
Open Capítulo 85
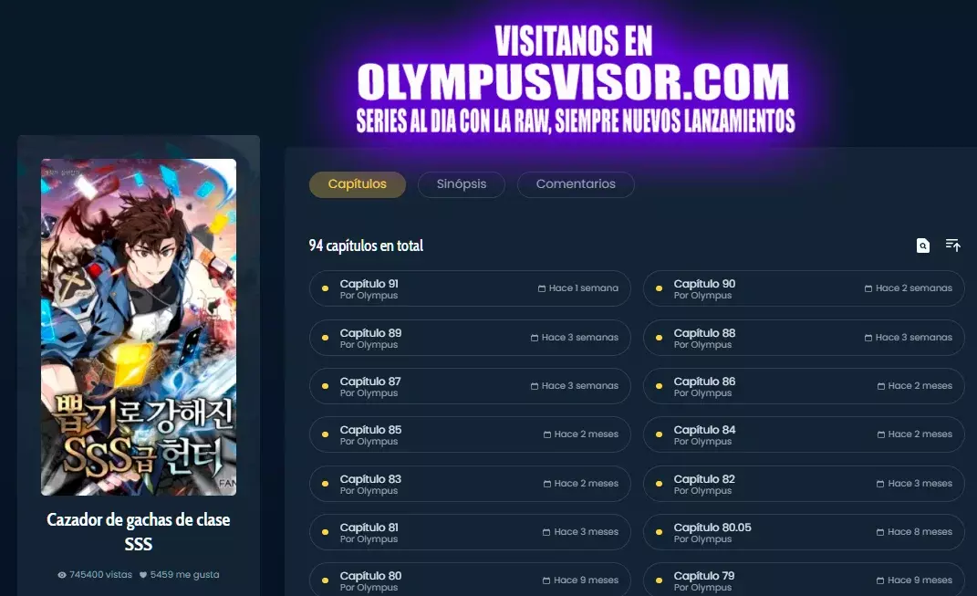[470, 434]
